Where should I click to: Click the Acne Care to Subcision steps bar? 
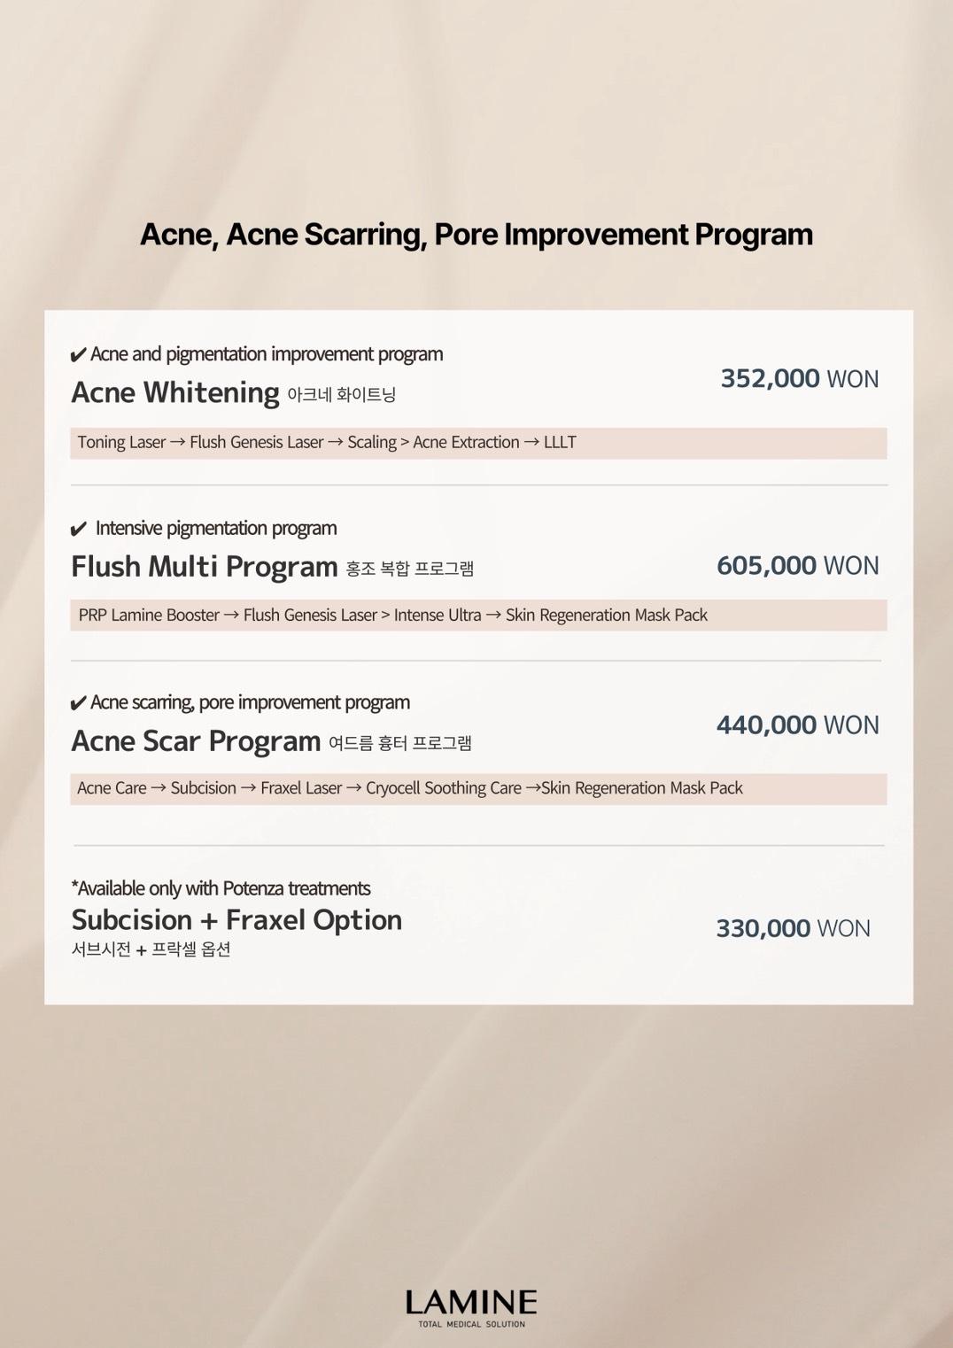point(478,789)
